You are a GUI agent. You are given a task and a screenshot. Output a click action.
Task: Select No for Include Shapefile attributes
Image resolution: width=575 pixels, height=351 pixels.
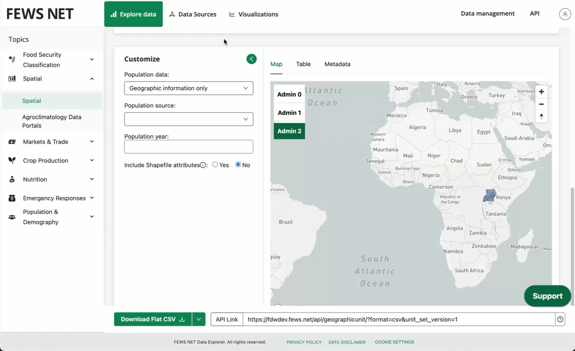[x=238, y=165]
